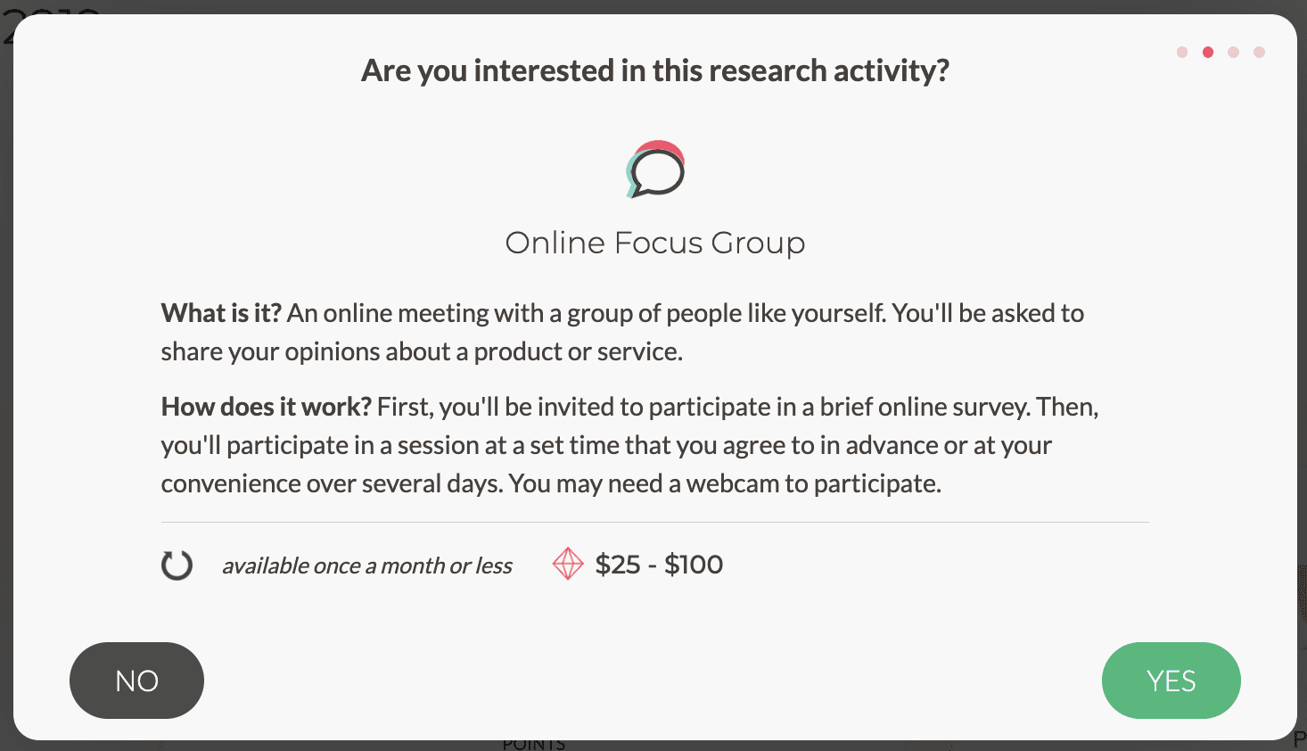Select the '$25 - $100' reward amount
Screen dimensions: 1307x751
pos(659,564)
